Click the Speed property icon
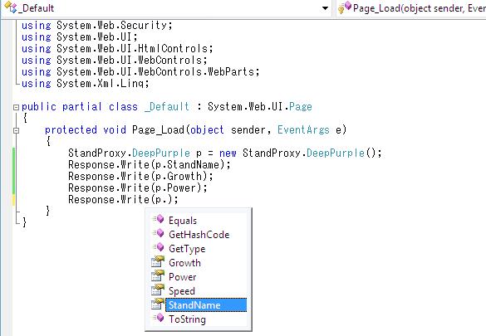Screen dimensions: 486x336 tap(158, 290)
